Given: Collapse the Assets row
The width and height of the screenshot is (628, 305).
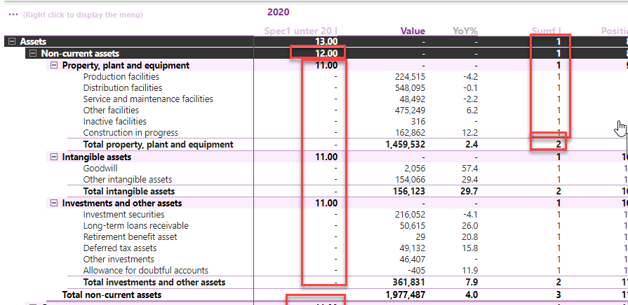Looking at the screenshot, I should coord(13,41).
